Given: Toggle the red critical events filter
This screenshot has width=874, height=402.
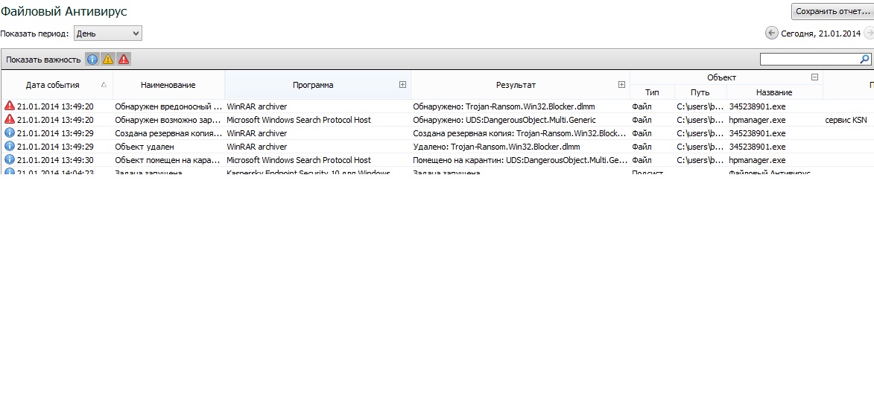Looking at the screenshot, I should [x=124, y=60].
